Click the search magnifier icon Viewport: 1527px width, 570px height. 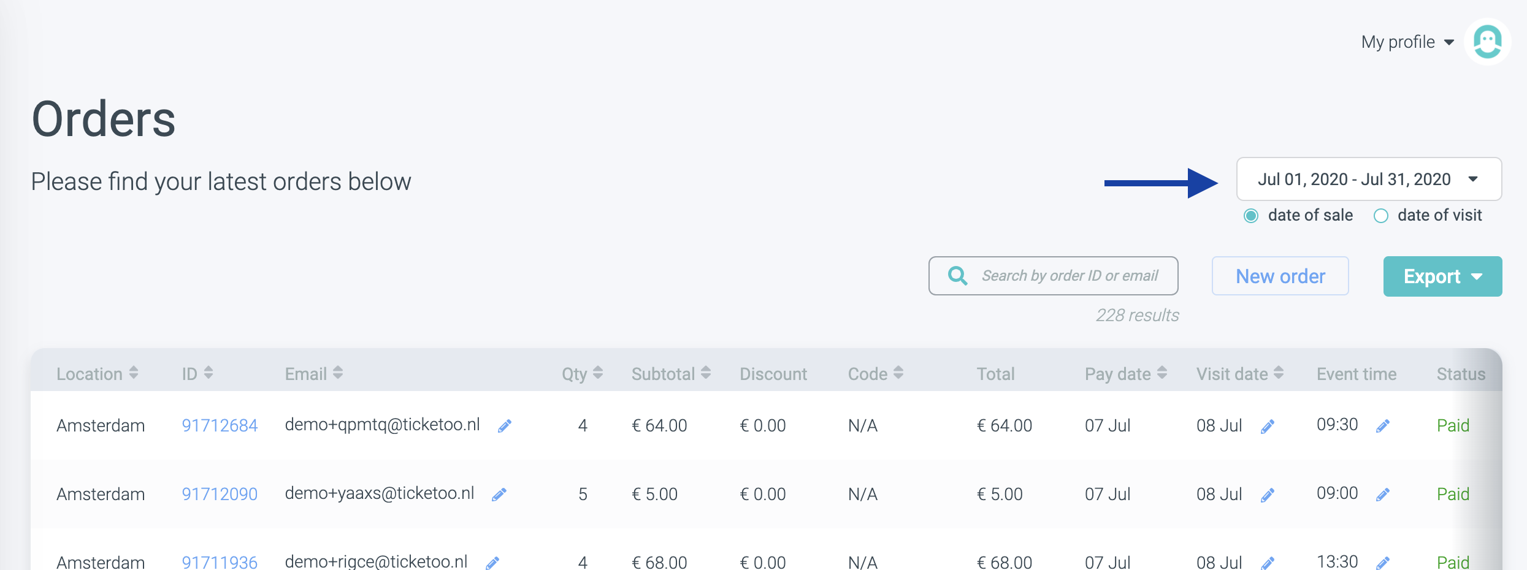[957, 276]
